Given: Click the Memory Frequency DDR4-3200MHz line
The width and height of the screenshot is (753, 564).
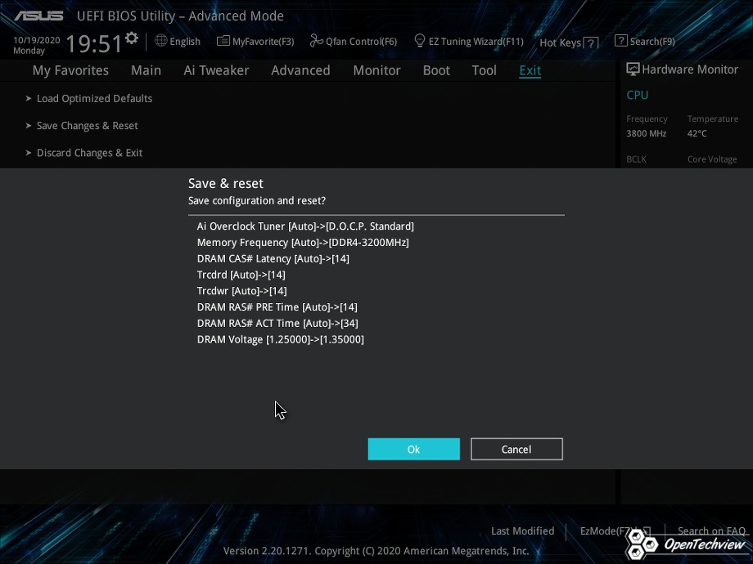Looking at the screenshot, I should coord(303,242).
